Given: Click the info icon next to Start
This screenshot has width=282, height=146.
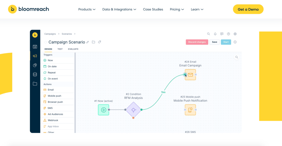Looking at the screenshot, I should pyautogui.click(x=235, y=42).
